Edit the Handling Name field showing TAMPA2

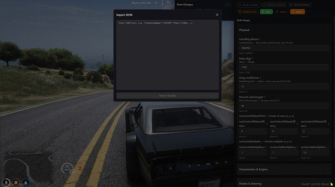point(284,48)
